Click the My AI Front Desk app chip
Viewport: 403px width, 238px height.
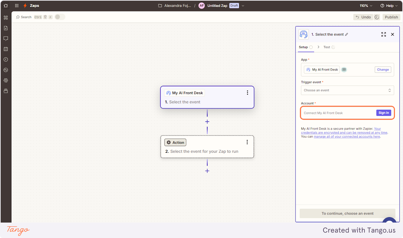[x=322, y=69]
